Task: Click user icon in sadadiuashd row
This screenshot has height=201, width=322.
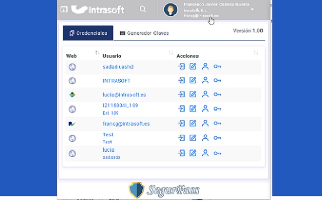Action: pos(205,66)
